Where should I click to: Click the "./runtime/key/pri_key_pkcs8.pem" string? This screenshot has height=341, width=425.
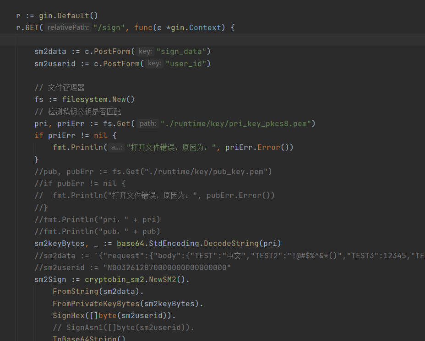(236, 123)
